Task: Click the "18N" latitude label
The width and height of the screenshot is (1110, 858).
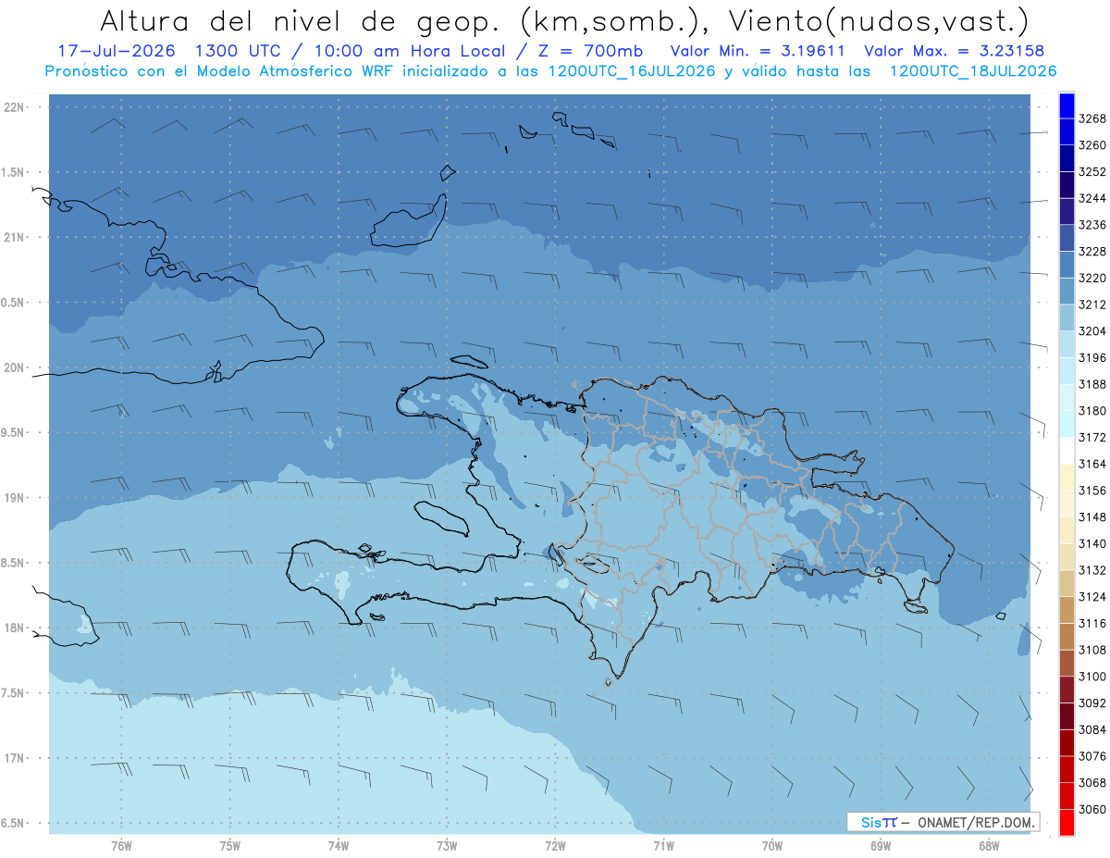Action: 15,628
